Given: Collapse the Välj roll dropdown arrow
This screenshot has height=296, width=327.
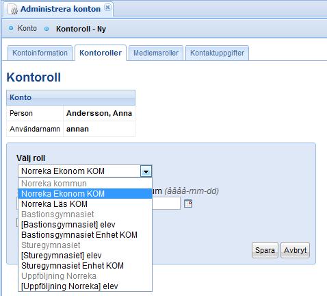Looking at the screenshot, I should [x=146, y=171].
